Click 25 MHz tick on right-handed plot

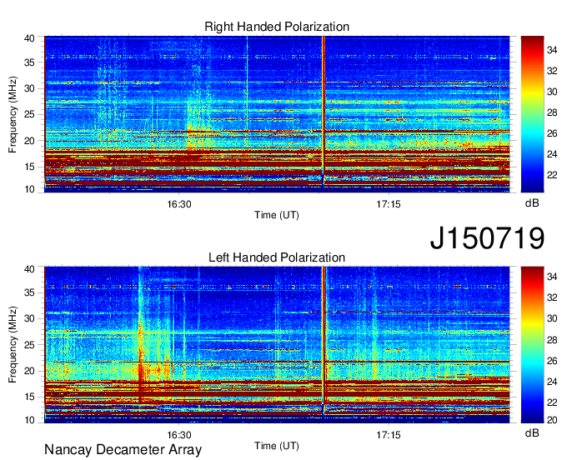click(30, 114)
